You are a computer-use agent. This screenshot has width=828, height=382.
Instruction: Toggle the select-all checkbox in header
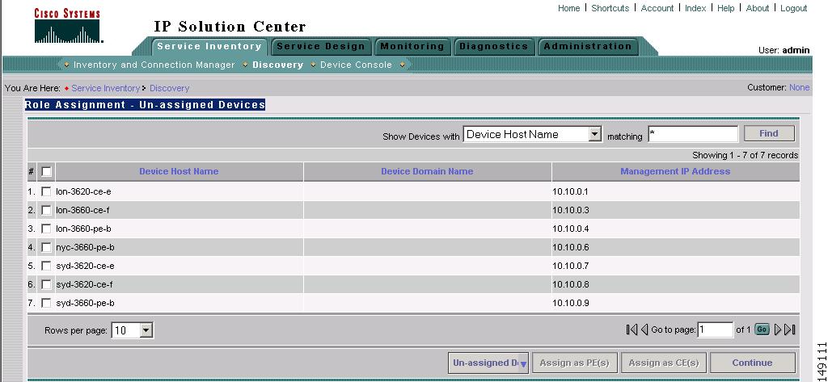tap(46, 171)
